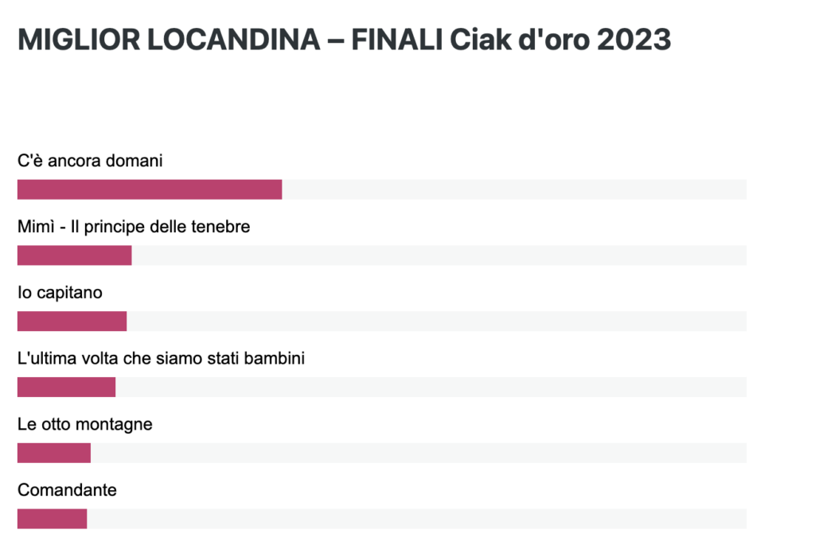Screen dimensions: 815x553
Task: Click the Ciak d'oro 2023 title text
Action: [x=560, y=40]
